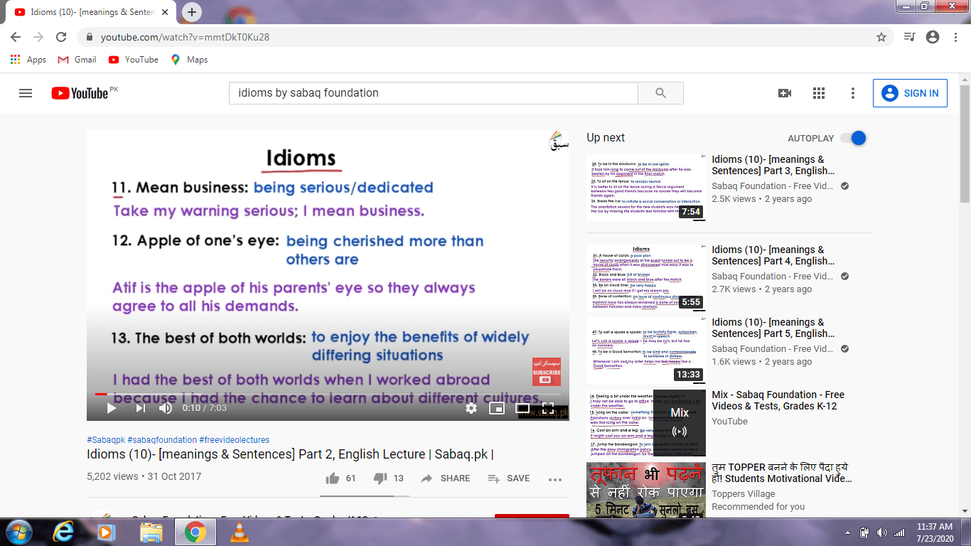Open the Windows Start menu
The image size is (971, 546).
tap(18, 532)
